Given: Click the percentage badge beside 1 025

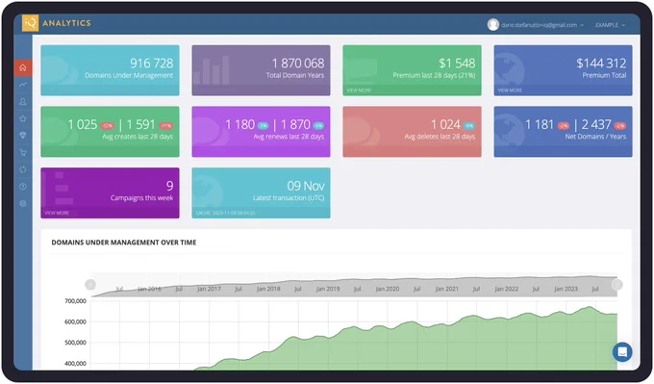Looking at the screenshot, I should click(x=107, y=126).
